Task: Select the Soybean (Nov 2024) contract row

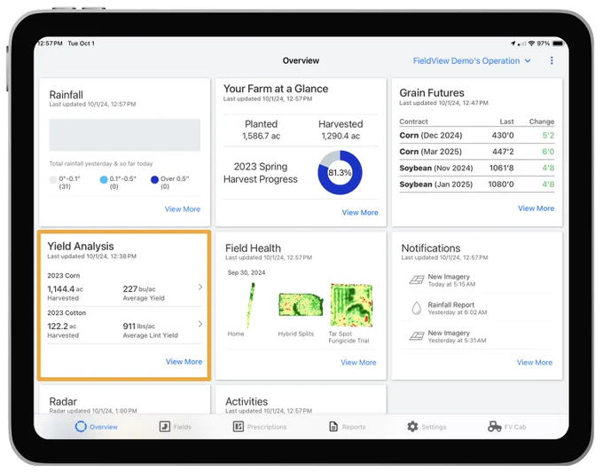Action: (477, 168)
